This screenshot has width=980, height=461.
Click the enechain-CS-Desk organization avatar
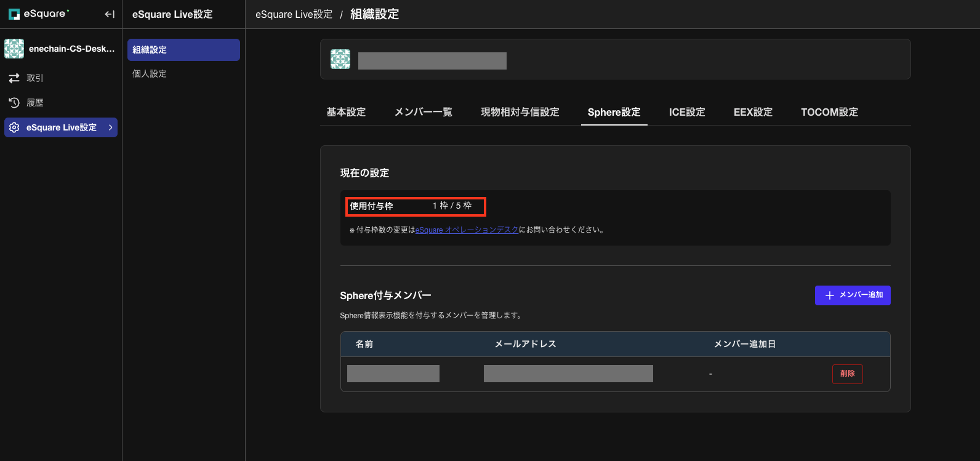(14, 49)
